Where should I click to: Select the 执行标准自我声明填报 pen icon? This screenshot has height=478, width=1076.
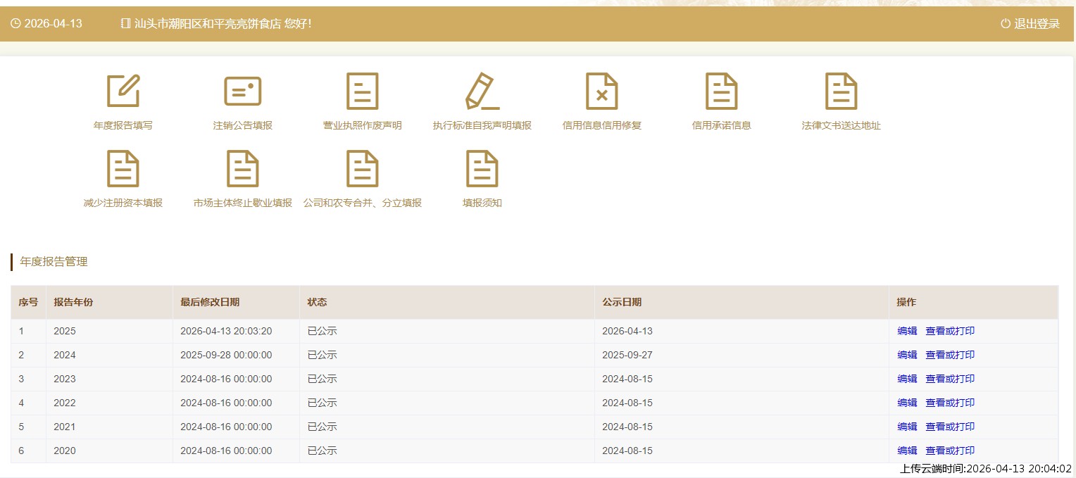click(482, 92)
